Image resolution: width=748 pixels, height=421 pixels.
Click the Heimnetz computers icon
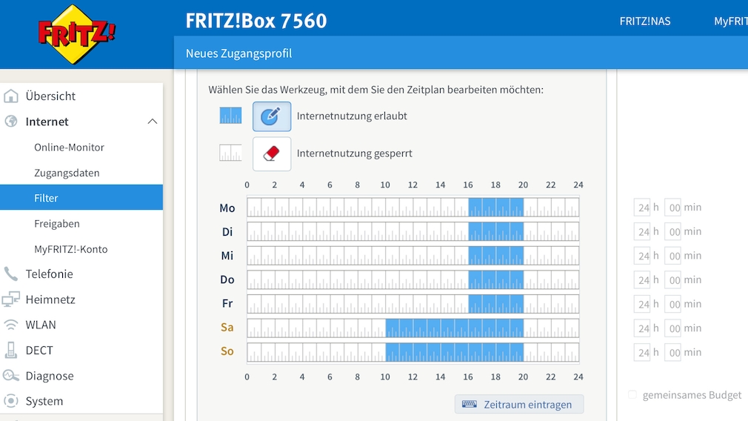pyautogui.click(x=10, y=299)
